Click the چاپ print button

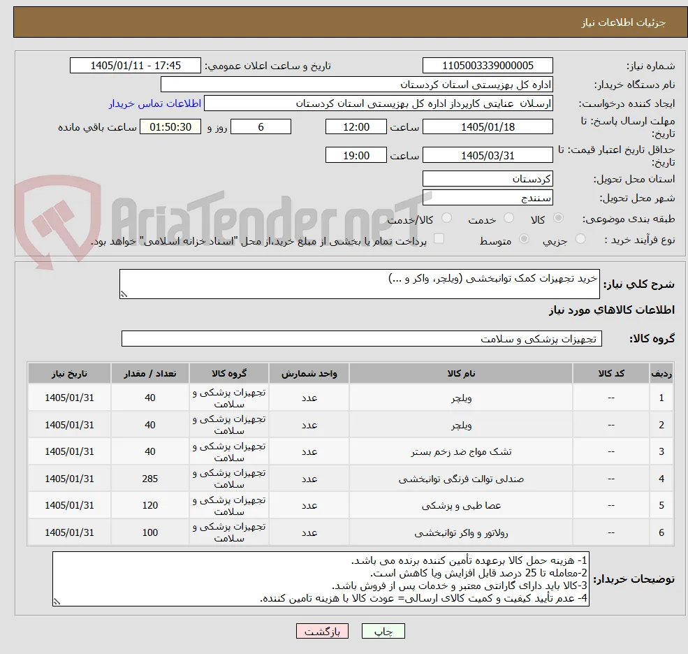point(383,631)
